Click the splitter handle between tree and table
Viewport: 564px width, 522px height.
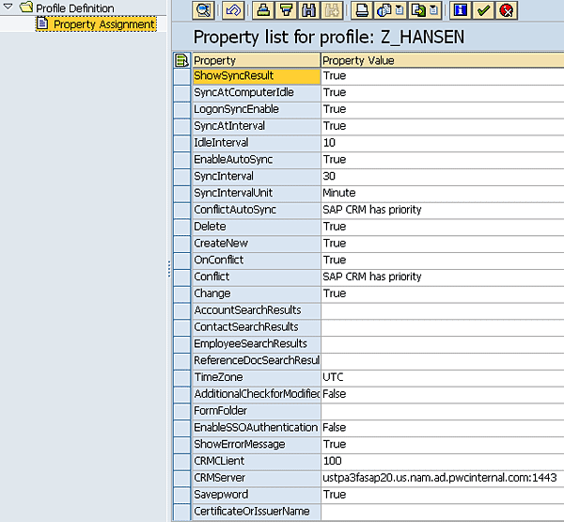pos(169,269)
